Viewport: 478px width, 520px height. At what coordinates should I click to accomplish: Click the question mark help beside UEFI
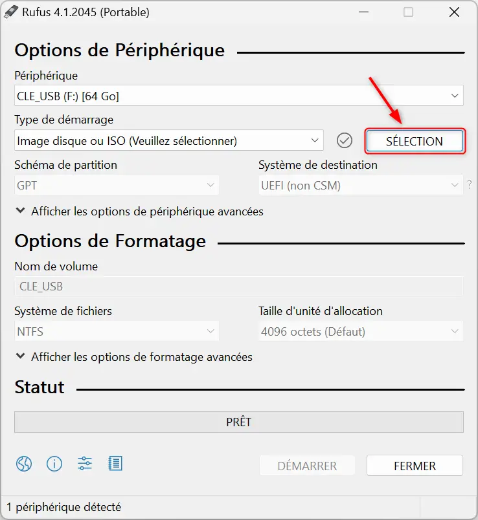[469, 185]
